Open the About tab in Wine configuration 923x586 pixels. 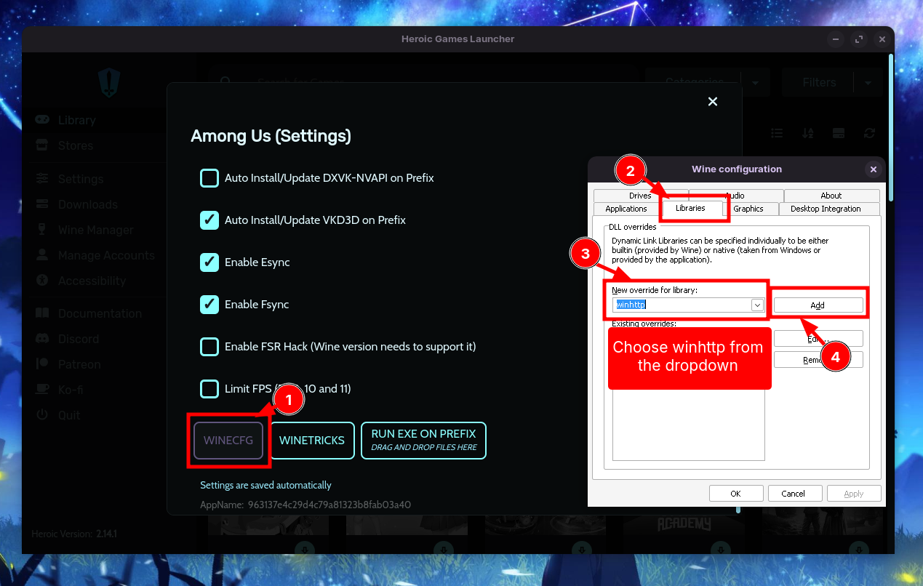pyautogui.click(x=831, y=196)
